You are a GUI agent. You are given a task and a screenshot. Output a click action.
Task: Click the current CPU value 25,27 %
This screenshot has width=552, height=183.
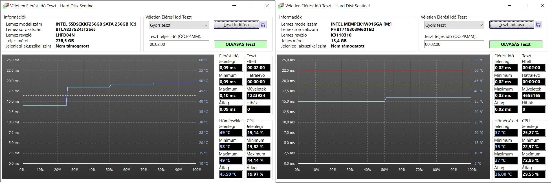(x=534, y=133)
